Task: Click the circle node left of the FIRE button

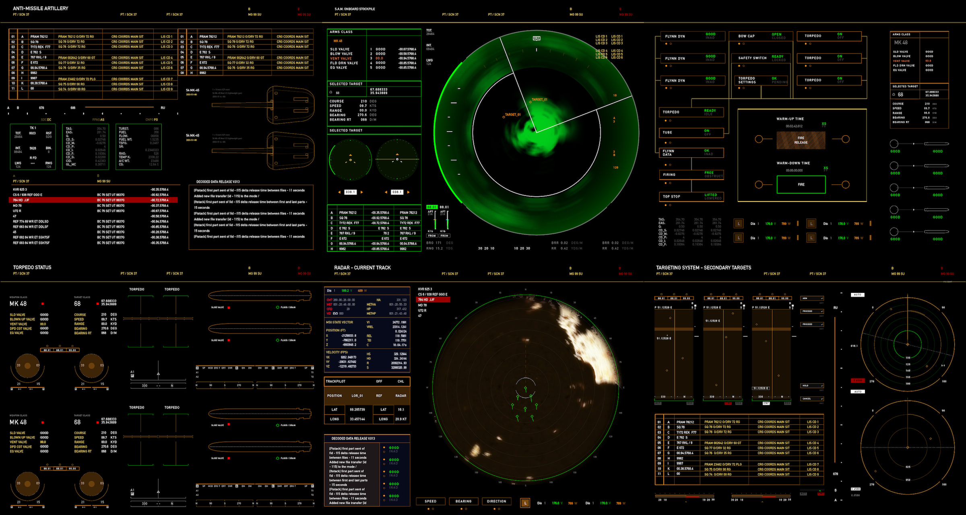Action: pyautogui.click(x=759, y=185)
